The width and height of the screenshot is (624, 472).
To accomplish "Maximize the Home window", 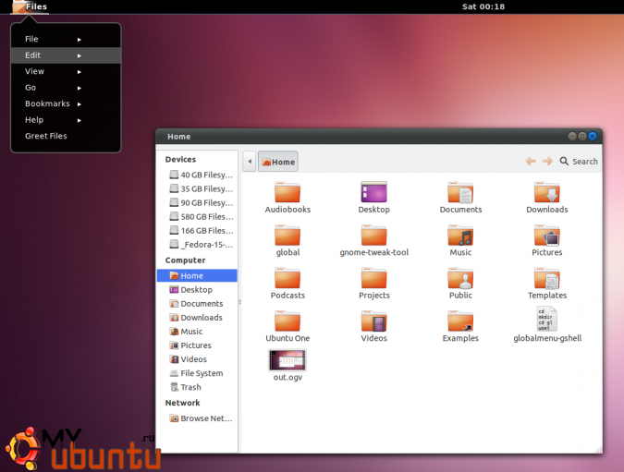I will 581,136.
